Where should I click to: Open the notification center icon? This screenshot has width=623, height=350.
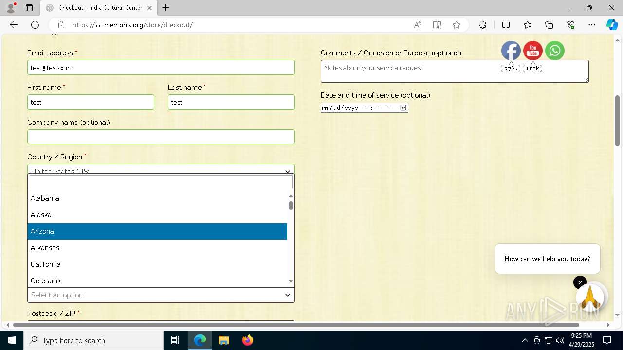607,340
